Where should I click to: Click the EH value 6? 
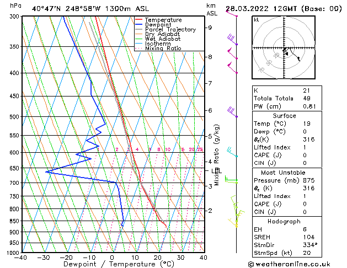pos(305,229)
